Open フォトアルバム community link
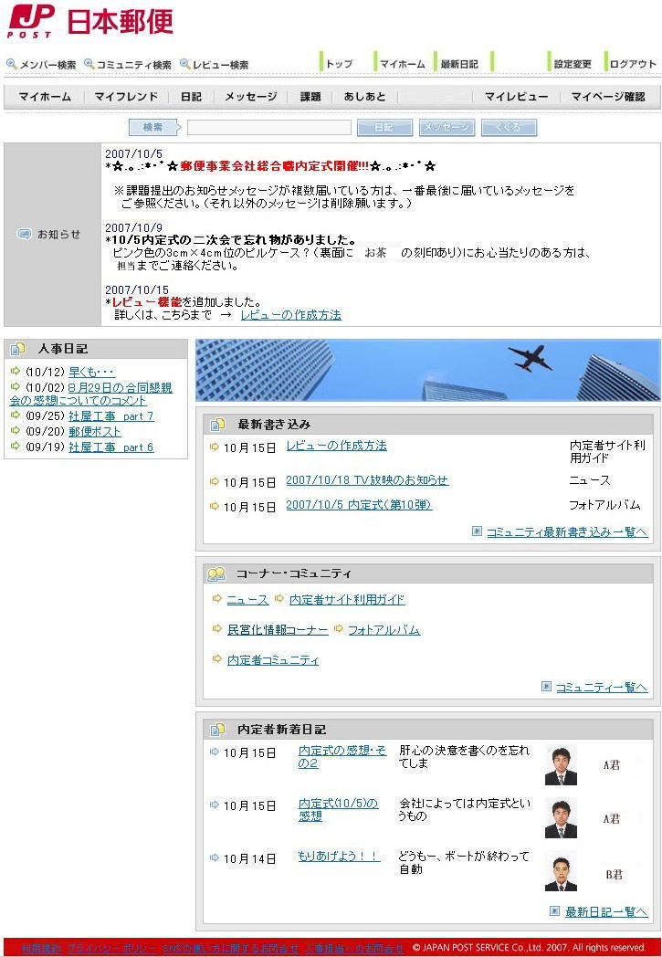Viewport: 662px width, 957px height. (x=384, y=630)
